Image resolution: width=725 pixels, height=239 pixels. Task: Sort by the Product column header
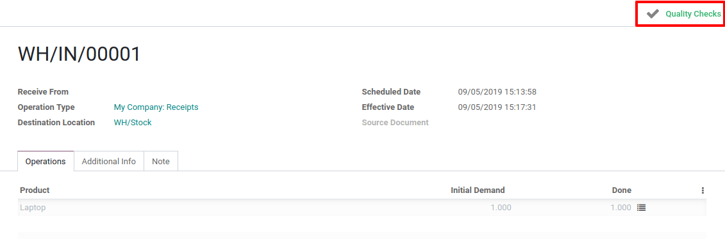click(x=35, y=190)
